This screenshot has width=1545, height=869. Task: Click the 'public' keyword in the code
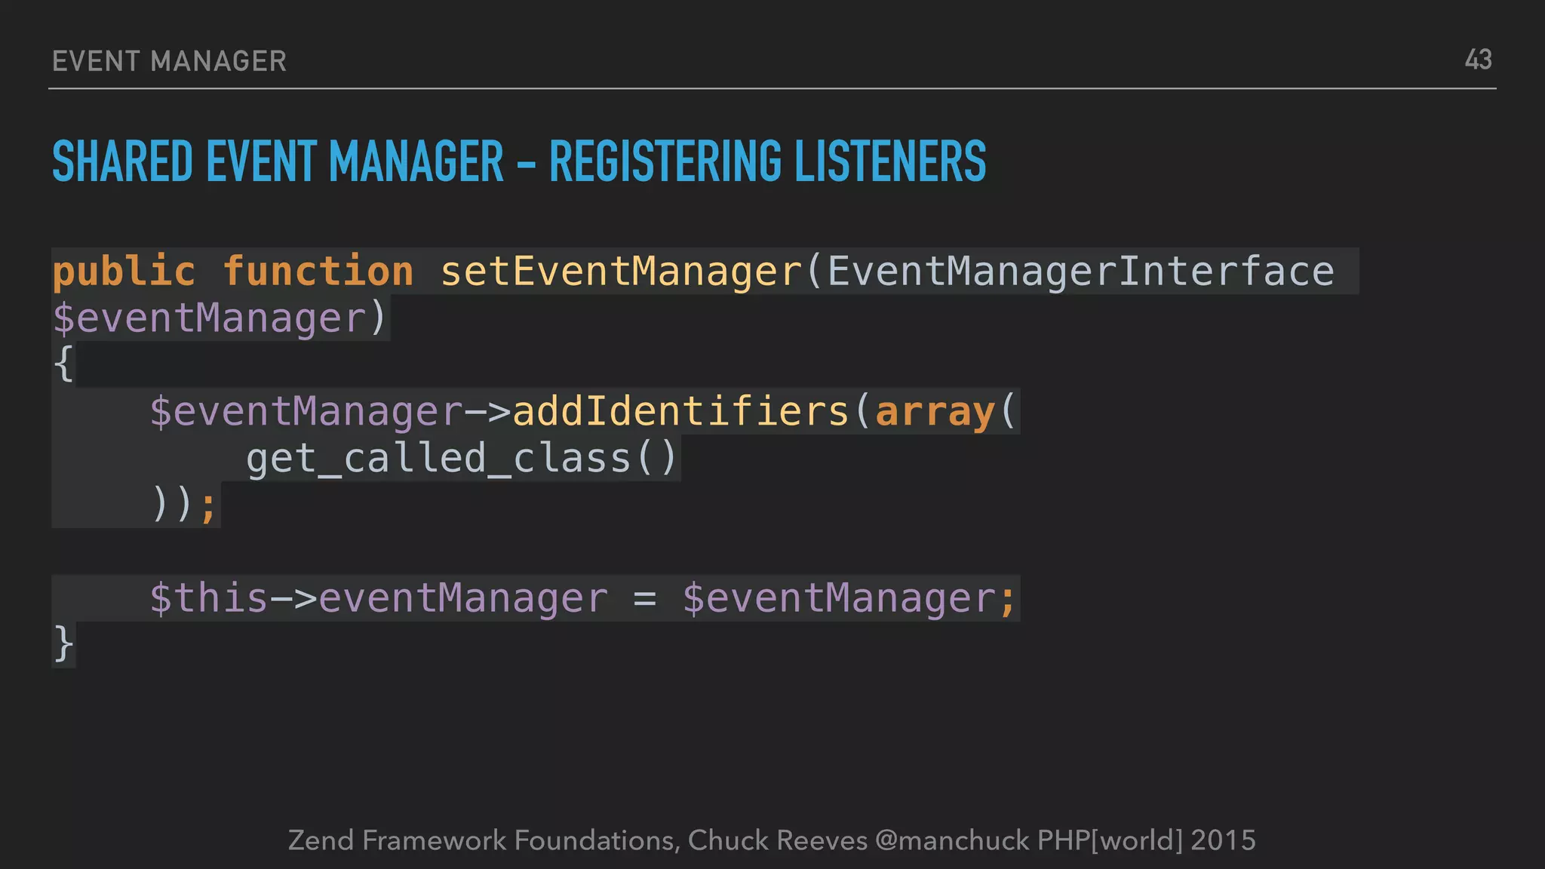[124, 271]
